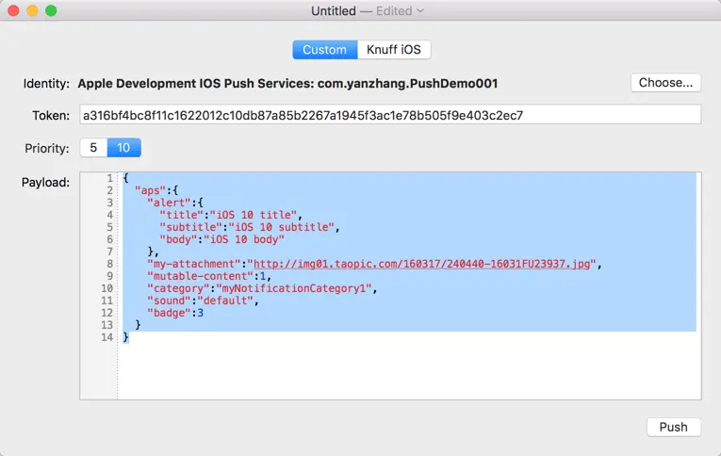Image resolution: width=721 pixels, height=456 pixels.
Task: Click the "iOS 10 title" value
Action: [254, 215]
